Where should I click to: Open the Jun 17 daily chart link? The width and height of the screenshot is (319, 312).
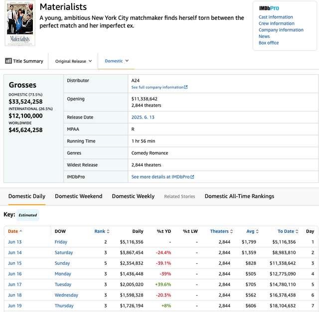14,285
